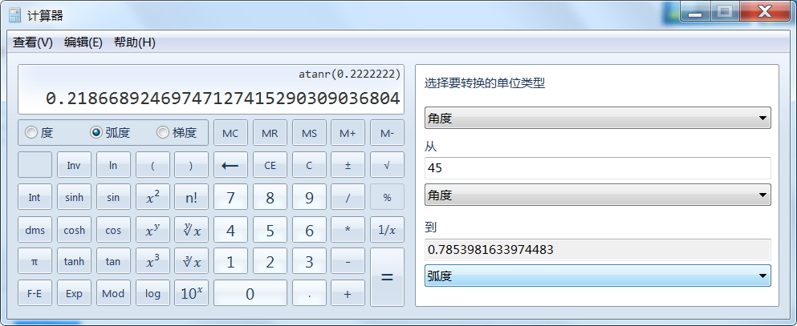Click the 10 to the power x button
The height and width of the screenshot is (326, 797).
(x=191, y=293)
